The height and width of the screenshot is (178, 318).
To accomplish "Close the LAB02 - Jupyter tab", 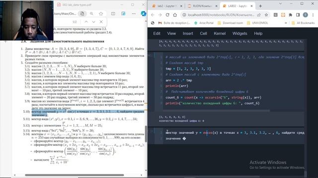I will coord(251,6).
